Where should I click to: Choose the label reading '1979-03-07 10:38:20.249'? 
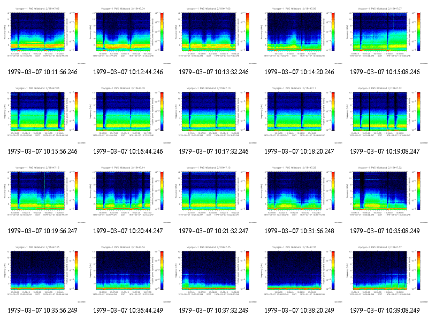coord(300,311)
